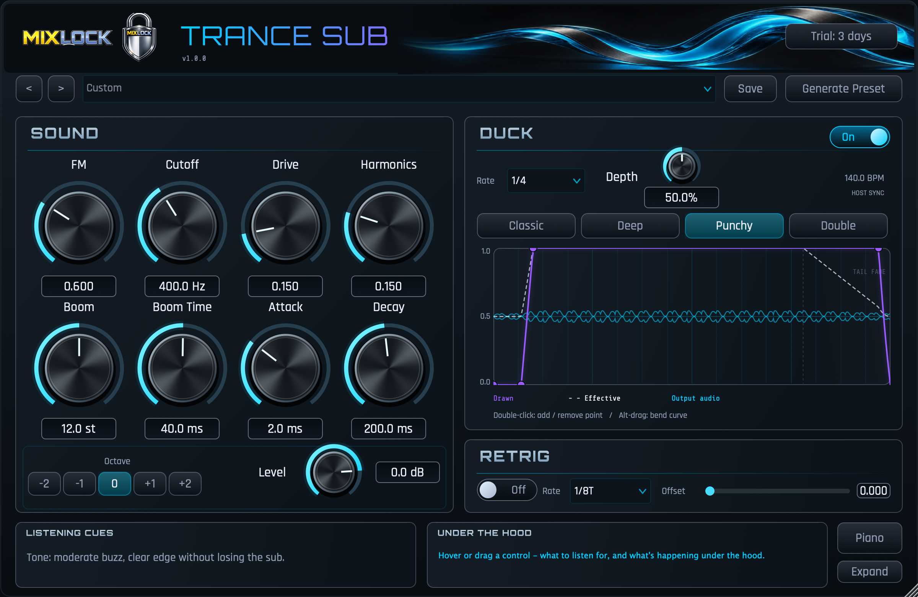Viewport: 918px width, 597px height.
Task: Select octave -1
Action: (80, 484)
